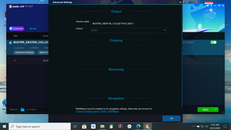This screenshot has width=231, height=130.
Task: Click the volume speaker tray icon
Action: 207,126
